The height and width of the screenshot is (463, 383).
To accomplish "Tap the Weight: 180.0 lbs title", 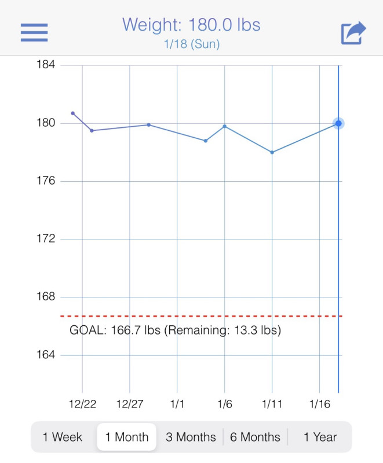I will click(191, 25).
